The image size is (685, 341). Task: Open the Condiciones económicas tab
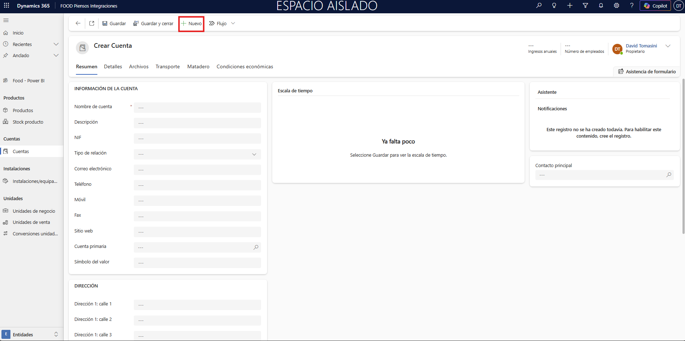[245, 67]
